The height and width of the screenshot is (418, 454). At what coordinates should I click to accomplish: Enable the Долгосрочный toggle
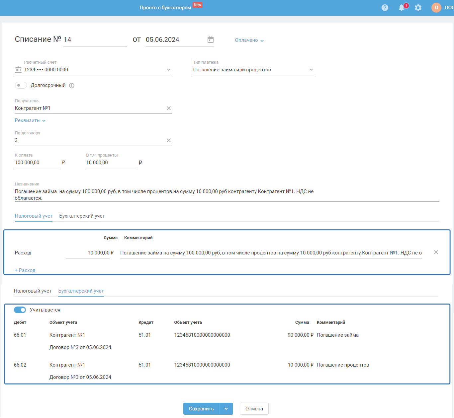click(x=21, y=86)
